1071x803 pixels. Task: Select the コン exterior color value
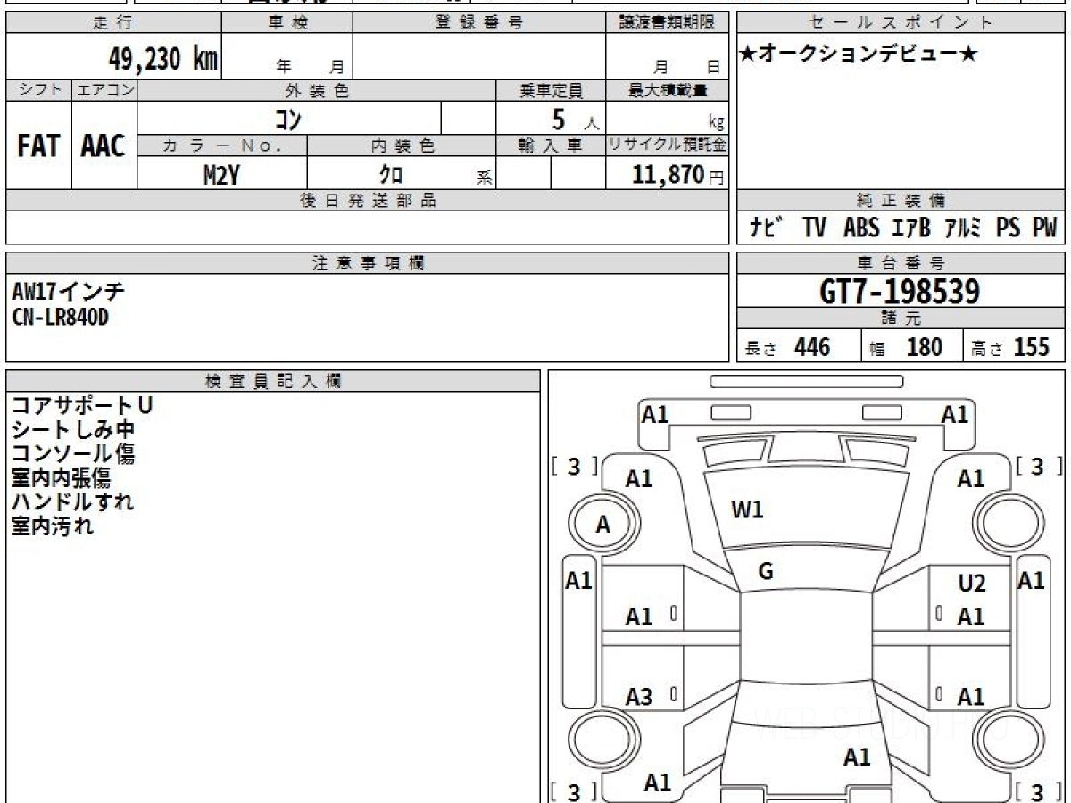pos(287,119)
